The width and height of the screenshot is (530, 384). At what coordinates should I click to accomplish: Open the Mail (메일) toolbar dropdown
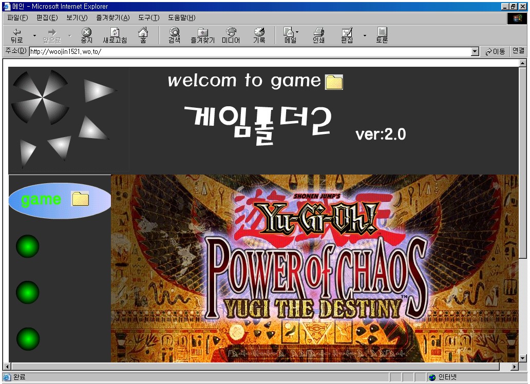[291, 35]
